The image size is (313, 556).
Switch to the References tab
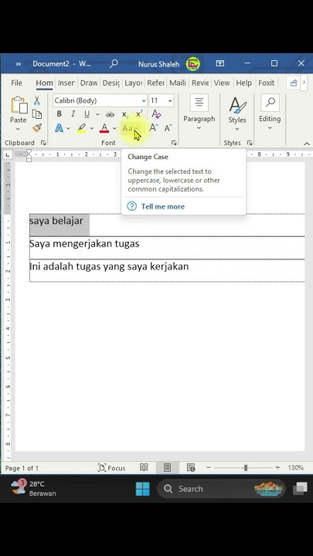coord(155,83)
